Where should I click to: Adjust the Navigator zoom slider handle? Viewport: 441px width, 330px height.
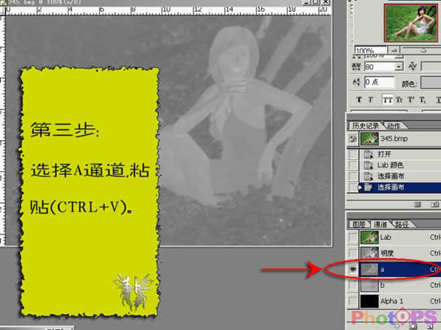[x=424, y=50]
